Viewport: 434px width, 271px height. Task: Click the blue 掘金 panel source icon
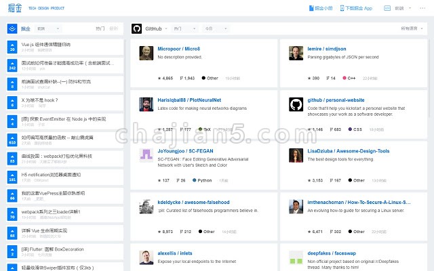12,28
